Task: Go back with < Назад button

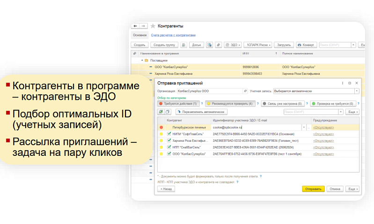Action: (x=166, y=189)
